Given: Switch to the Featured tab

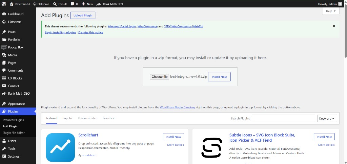Looking at the screenshot, I should click(x=52, y=118).
